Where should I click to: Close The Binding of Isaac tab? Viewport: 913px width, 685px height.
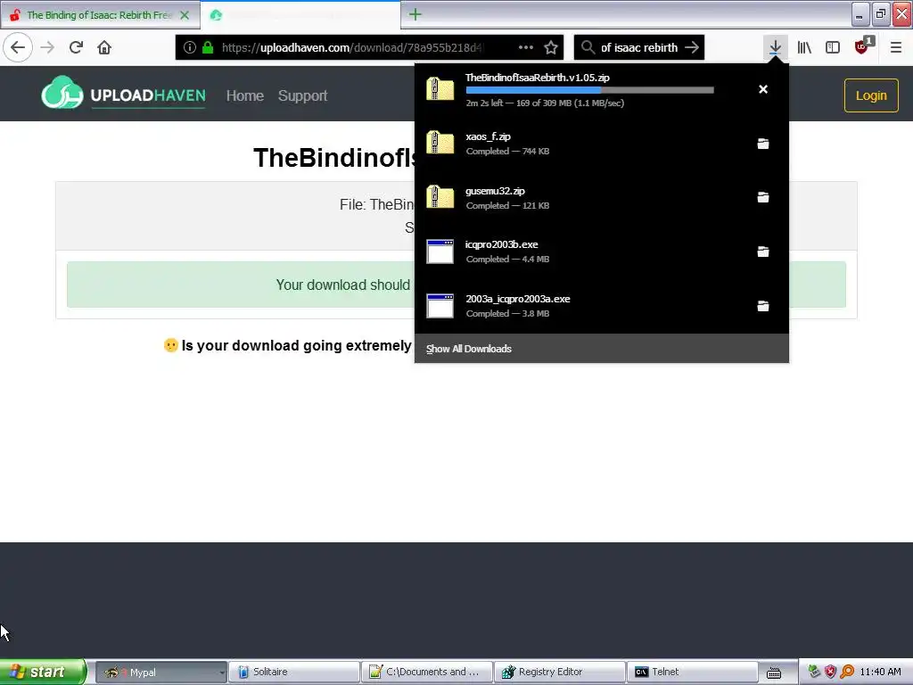185,15
